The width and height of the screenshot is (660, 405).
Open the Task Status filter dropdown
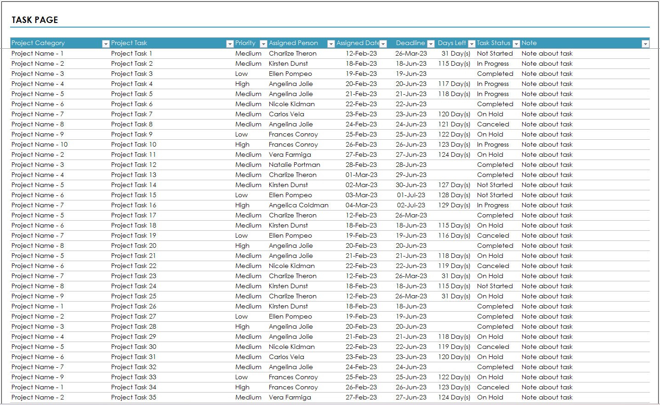tap(517, 43)
